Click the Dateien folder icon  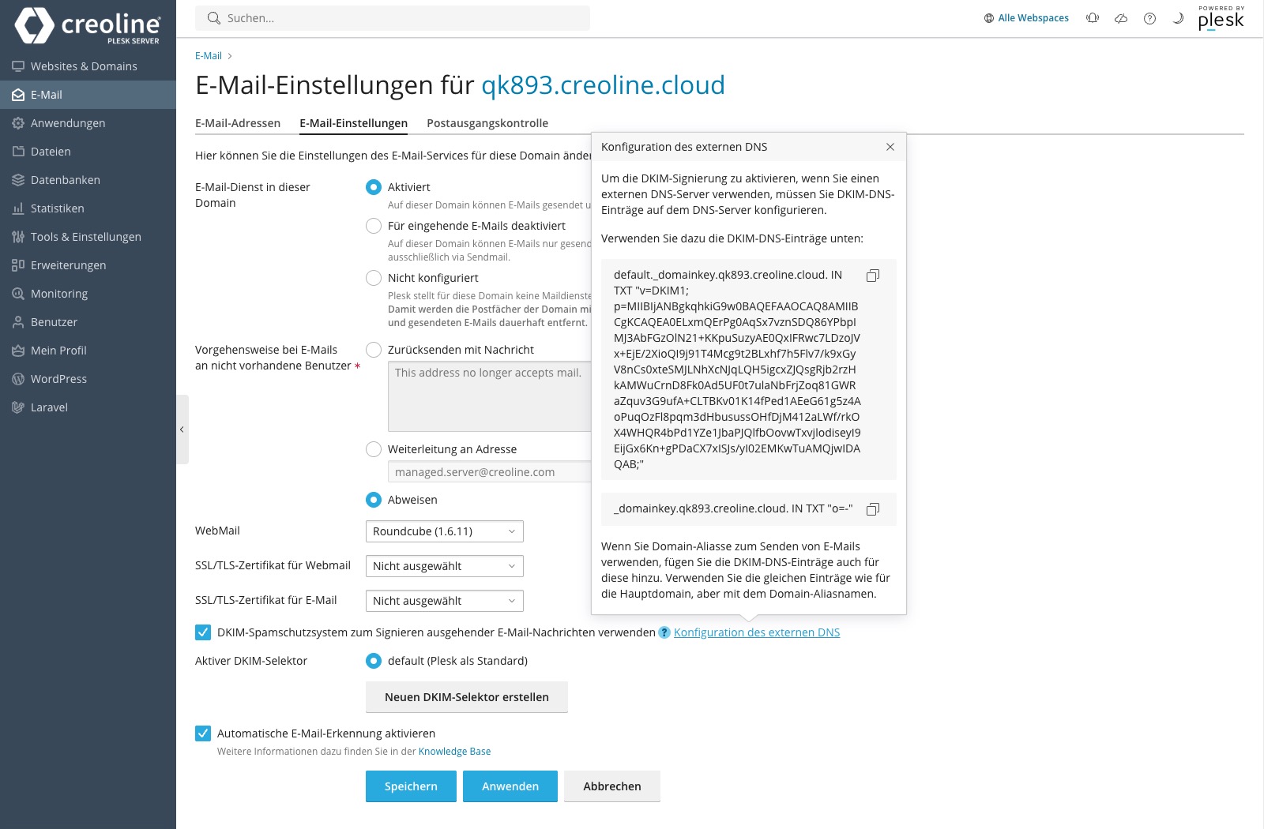tap(18, 152)
